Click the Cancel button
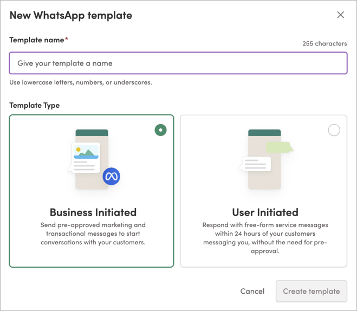The image size is (357, 311). pyautogui.click(x=252, y=291)
